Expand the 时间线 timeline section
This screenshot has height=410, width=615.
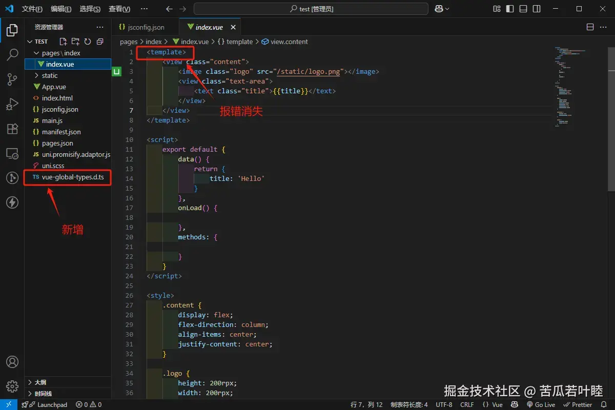click(68, 394)
